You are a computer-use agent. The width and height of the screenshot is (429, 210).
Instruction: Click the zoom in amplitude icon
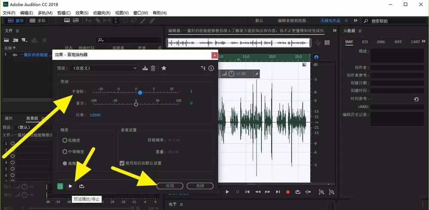click(x=322, y=192)
